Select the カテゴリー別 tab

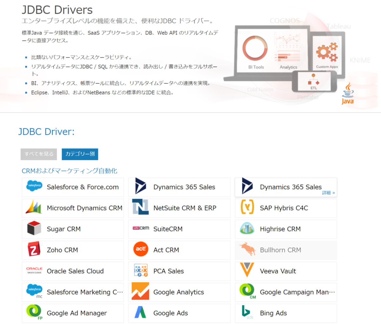[80, 154]
